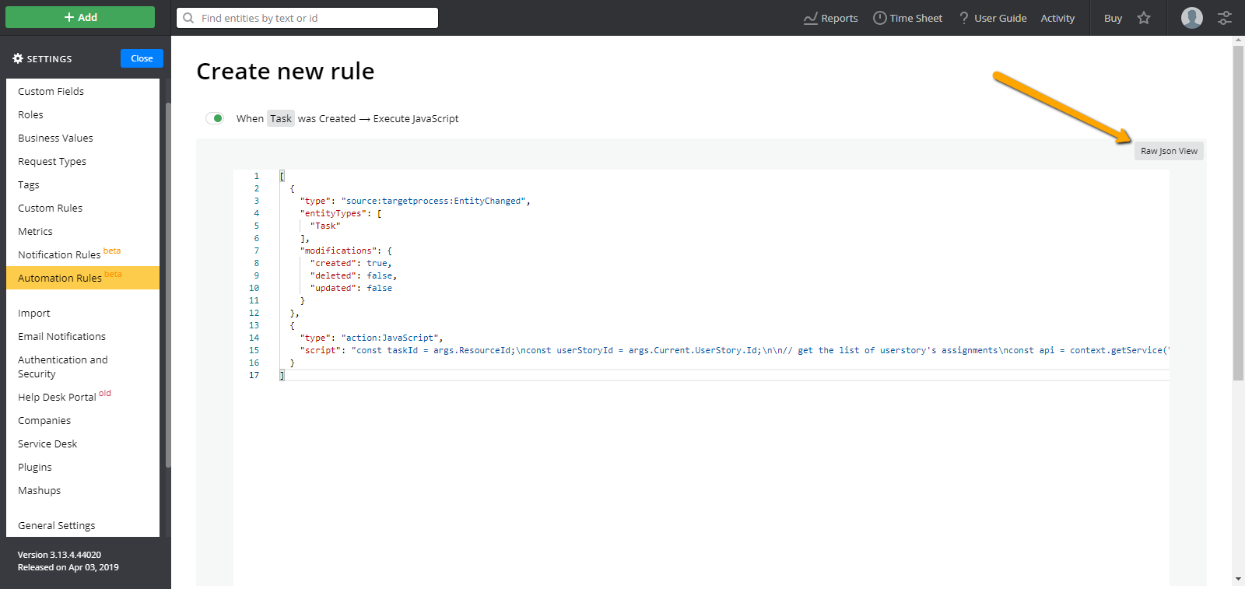The height and width of the screenshot is (589, 1245).
Task: Click the "script" code line 15
Action: coord(734,350)
